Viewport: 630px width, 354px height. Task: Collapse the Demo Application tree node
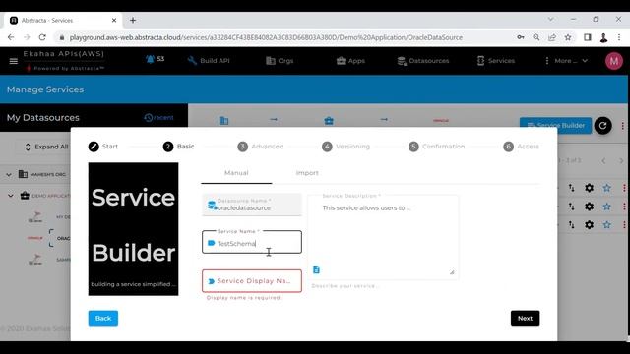pos(11,196)
